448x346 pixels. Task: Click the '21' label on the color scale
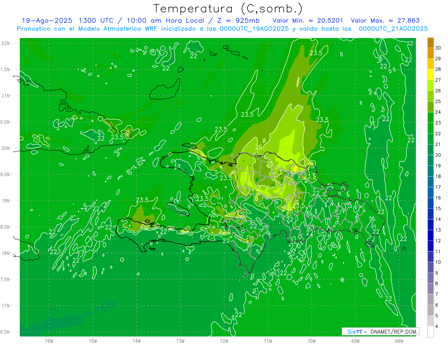(x=438, y=144)
